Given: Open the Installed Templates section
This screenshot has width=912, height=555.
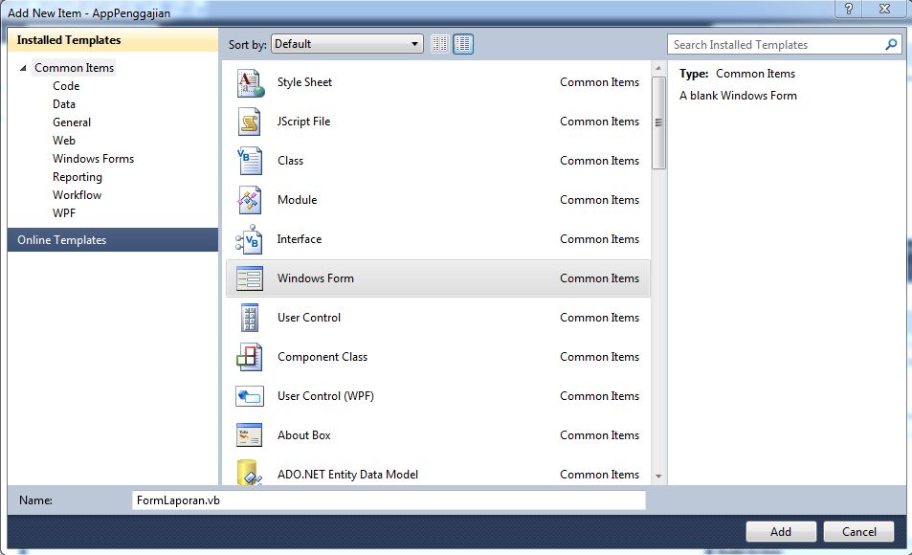Looking at the screenshot, I should (113, 40).
